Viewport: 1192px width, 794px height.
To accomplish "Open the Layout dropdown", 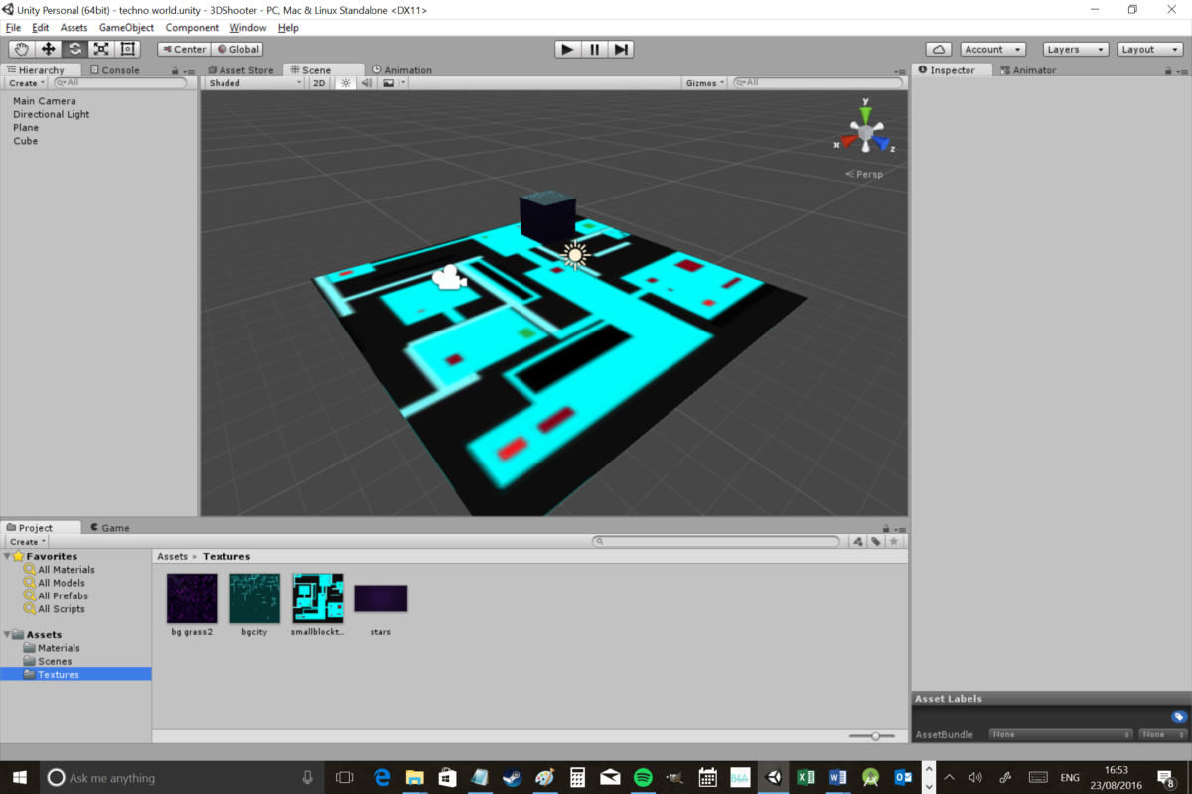I will (x=1149, y=48).
